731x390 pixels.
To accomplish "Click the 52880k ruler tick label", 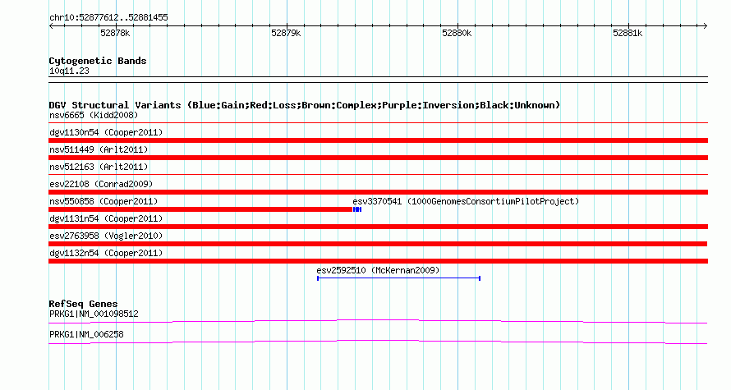I will click(x=457, y=33).
